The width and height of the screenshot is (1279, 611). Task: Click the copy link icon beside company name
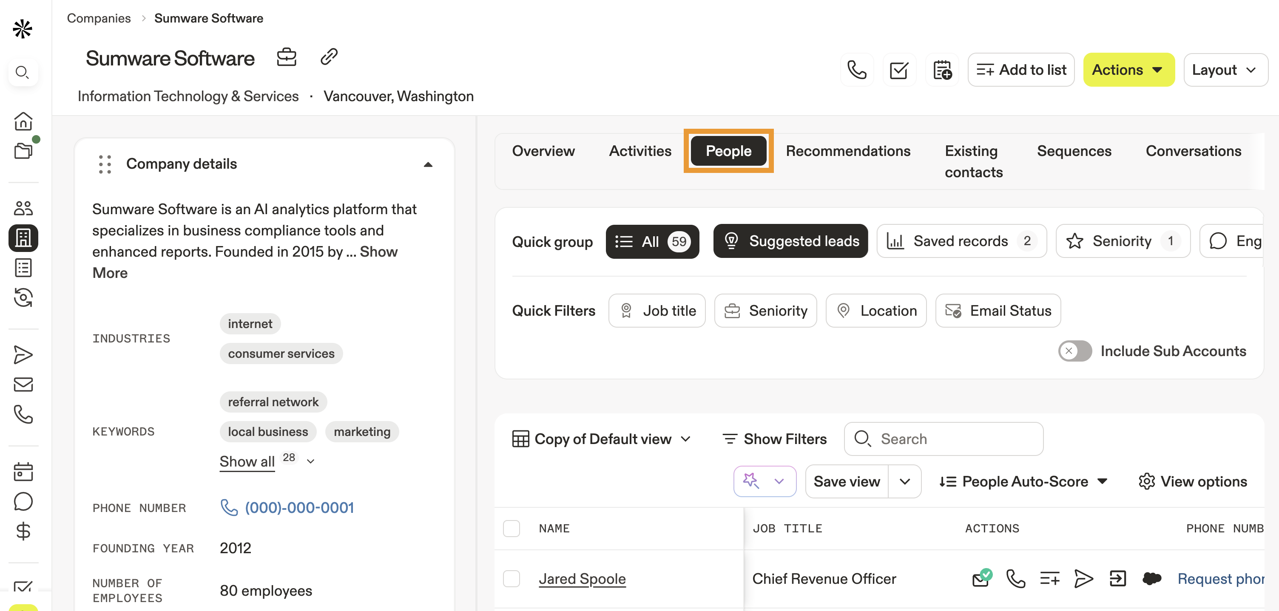(329, 57)
